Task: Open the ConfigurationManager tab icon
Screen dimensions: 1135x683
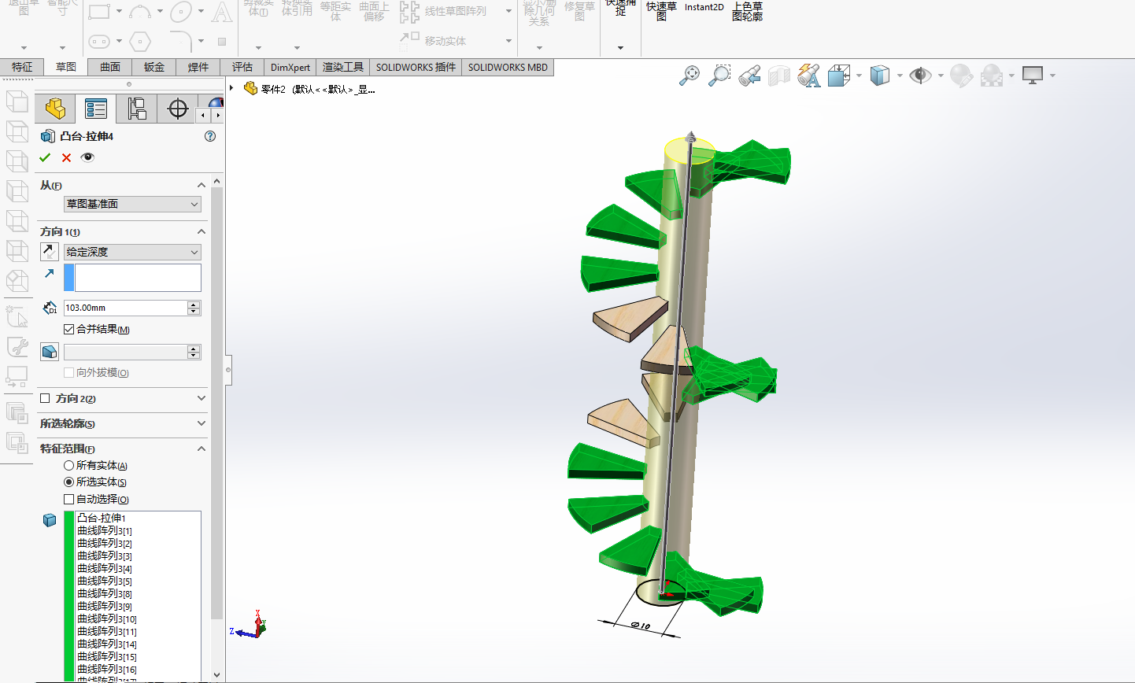Action: pyautogui.click(x=137, y=109)
